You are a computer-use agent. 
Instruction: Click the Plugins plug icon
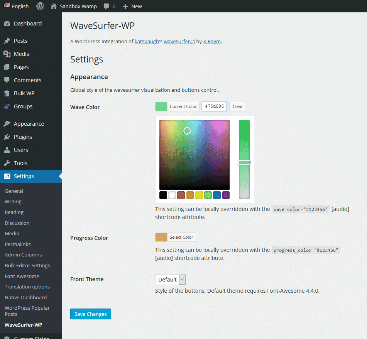[7, 137]
